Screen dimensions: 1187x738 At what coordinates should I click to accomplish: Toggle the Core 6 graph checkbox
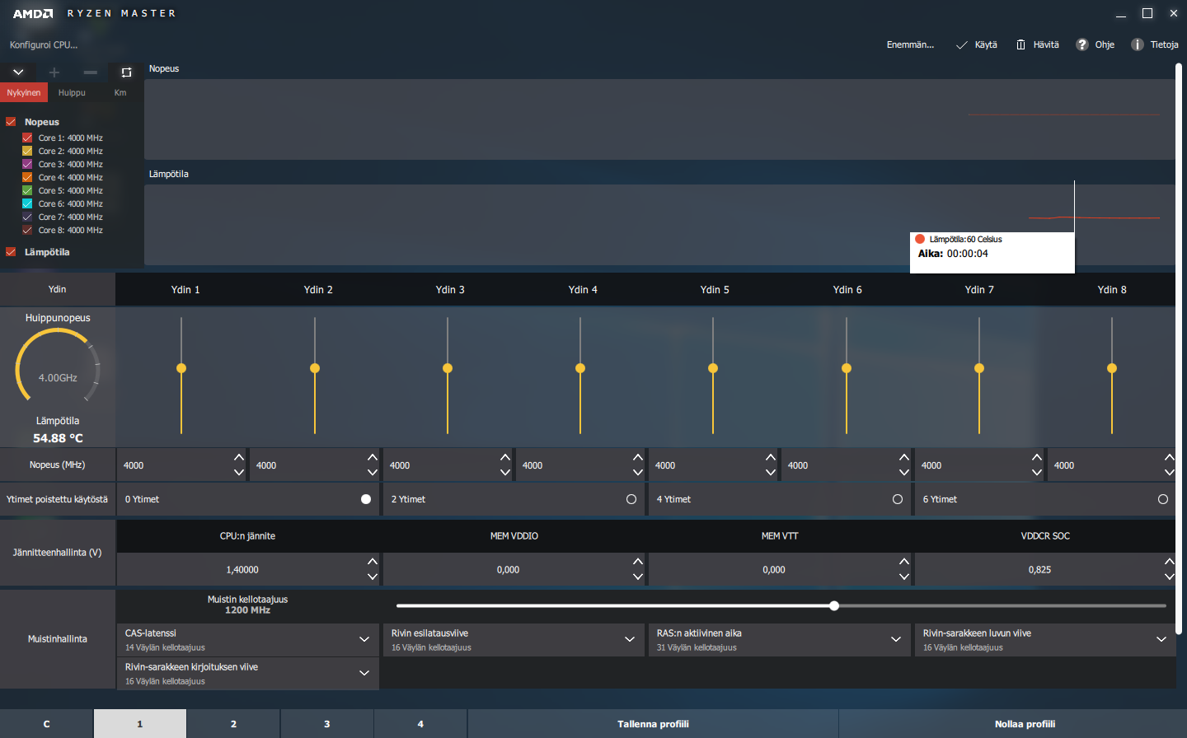[x=27, y=204]
